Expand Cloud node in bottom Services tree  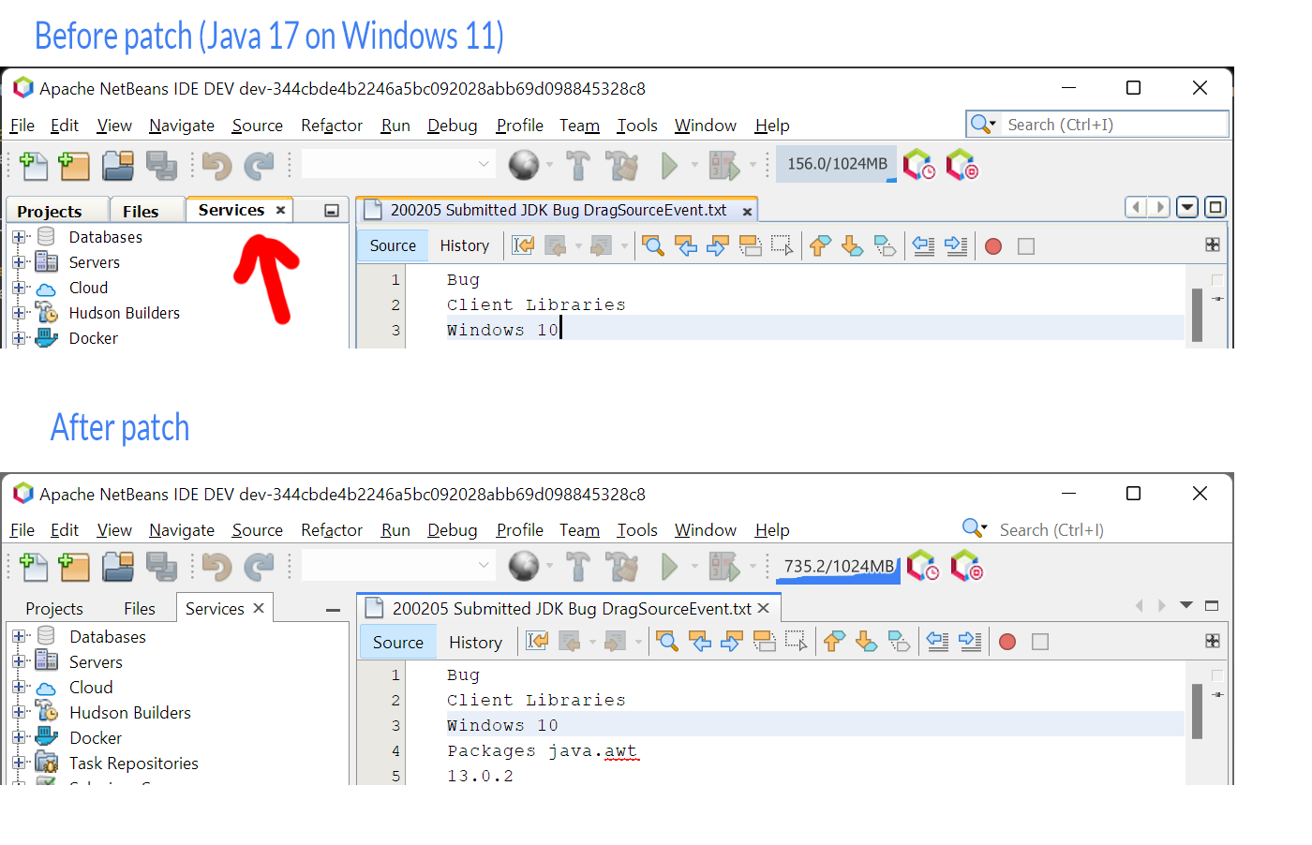point(19,687)
